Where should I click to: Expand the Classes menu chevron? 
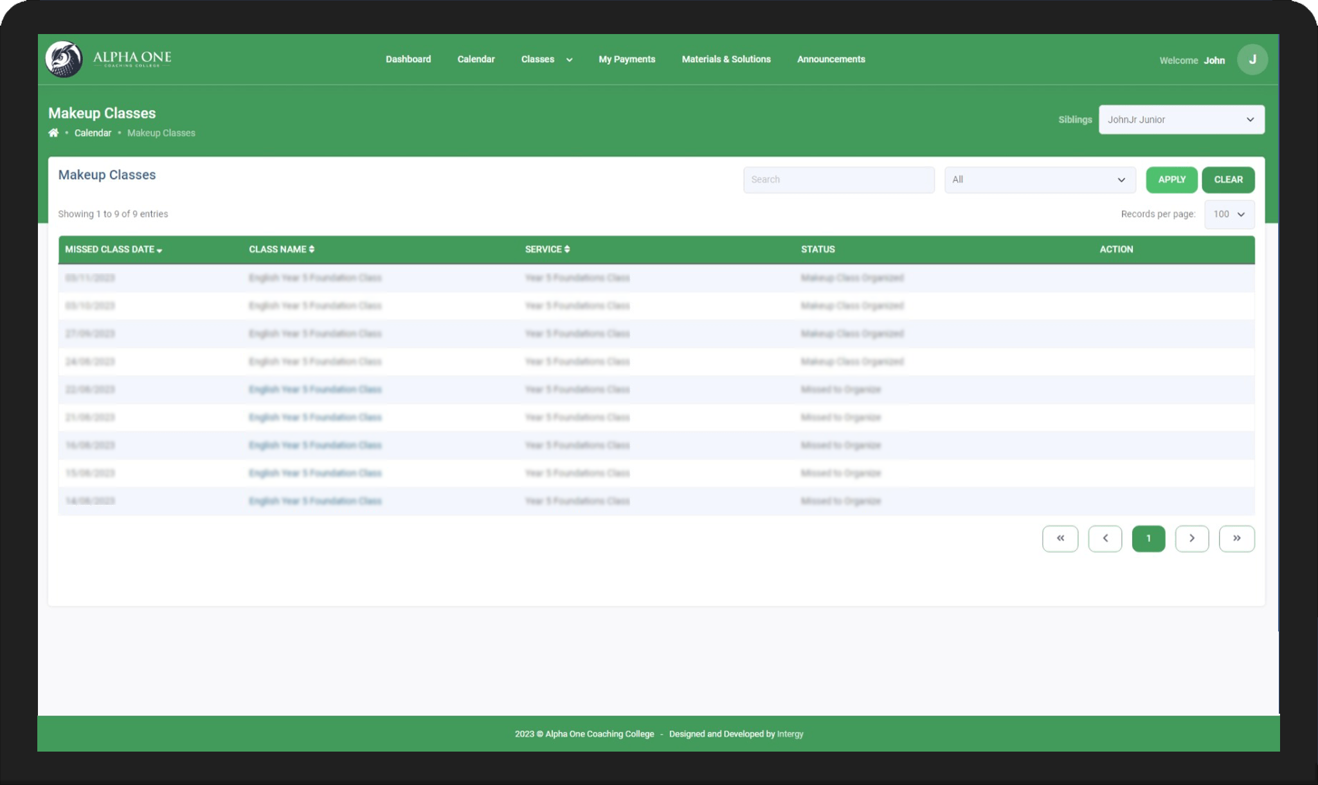569,60
